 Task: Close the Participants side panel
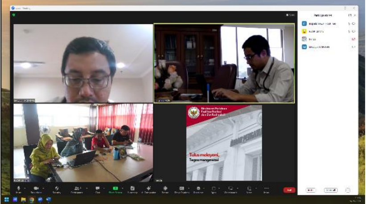pos(355,15)
